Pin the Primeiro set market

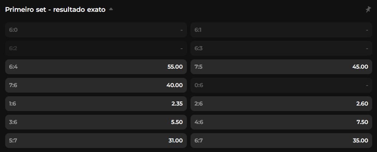368,10
